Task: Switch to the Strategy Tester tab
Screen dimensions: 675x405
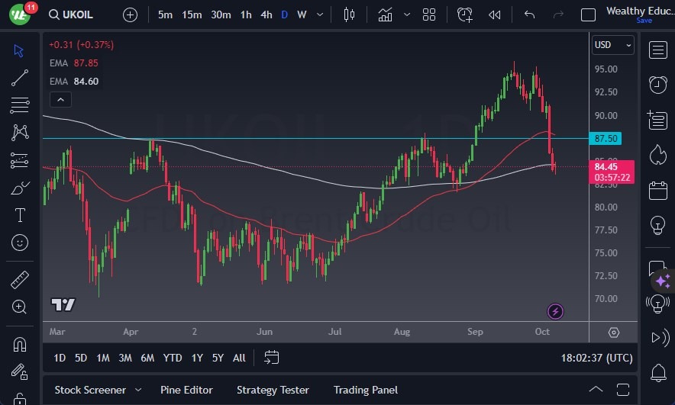Action: 273,390
